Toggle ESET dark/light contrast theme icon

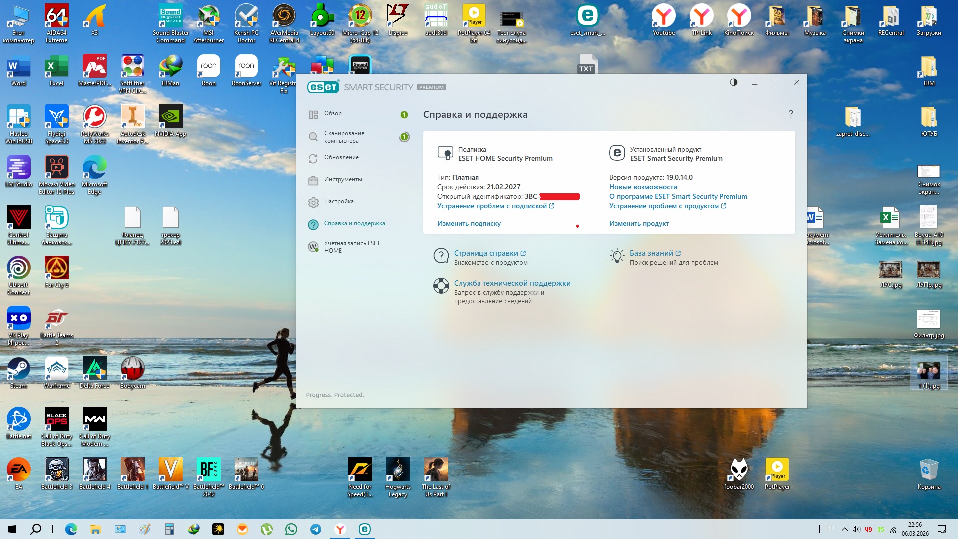coord(733,82)
